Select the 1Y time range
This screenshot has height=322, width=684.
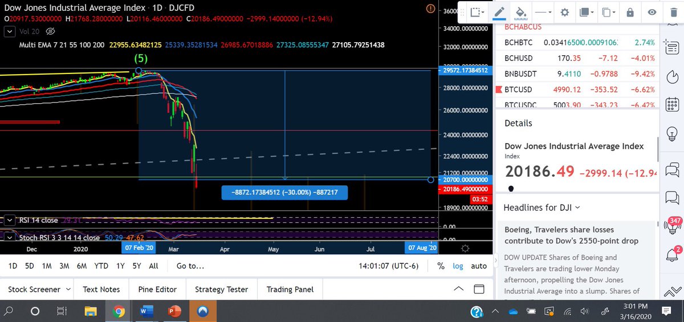pos(120,266)
